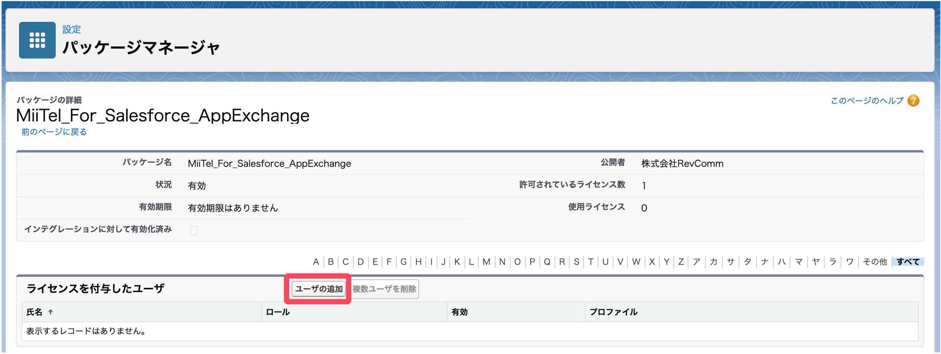The height and width of the screenshot is (354, 941).
Task: Filter users by kana カ
Action: tap(714, 262)
